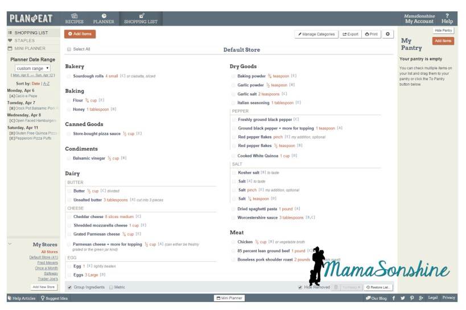Click the Twitter icon in footer
Image resolution: width=466 pixels, height=310 pixels.
point(402,298)
